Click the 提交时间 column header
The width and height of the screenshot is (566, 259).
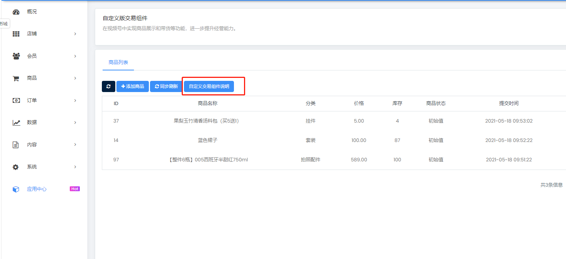point(509,103)
